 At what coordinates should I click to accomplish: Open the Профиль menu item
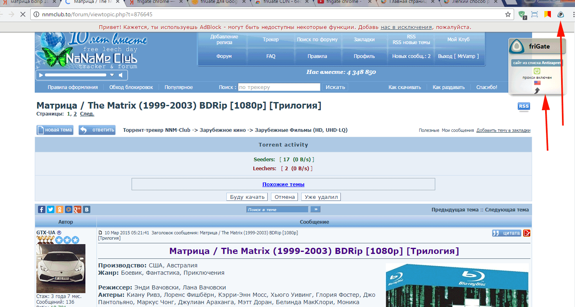click(364, 56)
